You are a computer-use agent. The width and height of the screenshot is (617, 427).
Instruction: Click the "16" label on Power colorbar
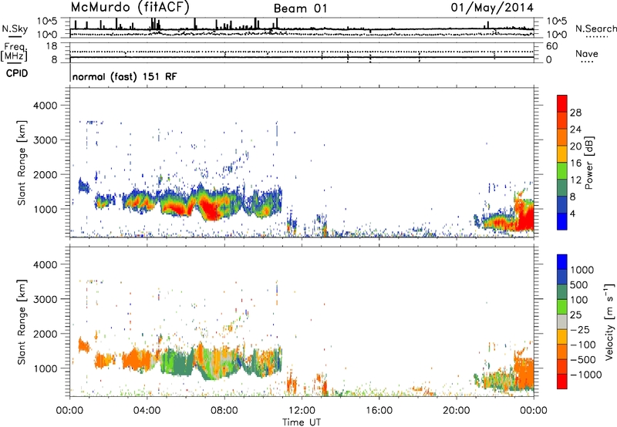575,163
